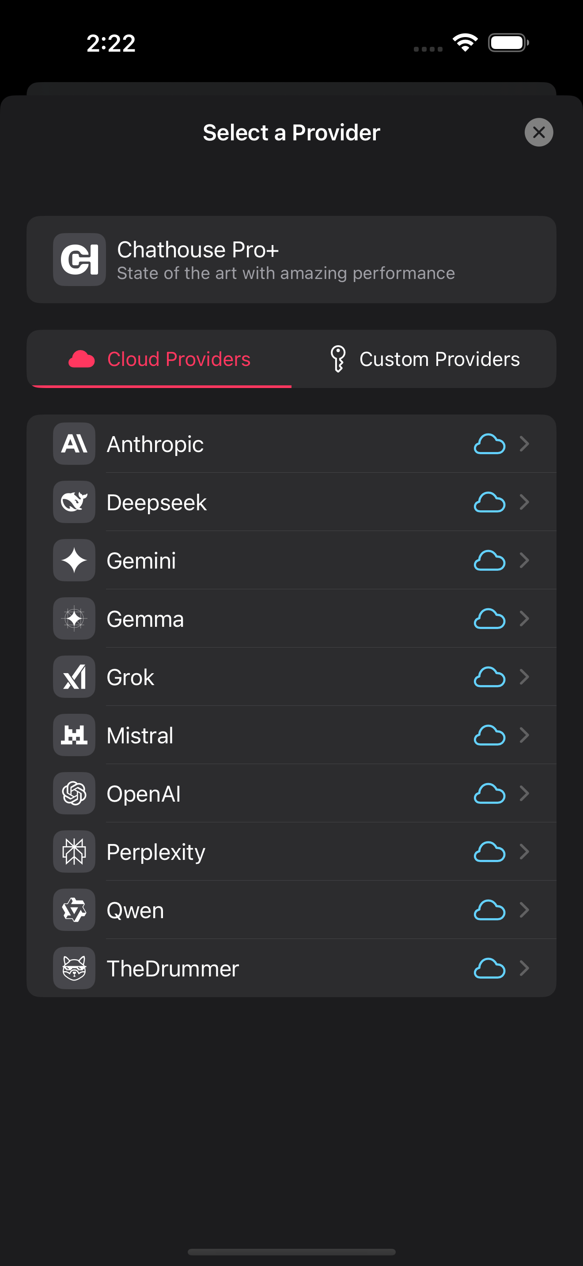Viewport: 583px width, 1266px height.
Task: Tap the cloud icon in TheDrummer row
Action: [489, 968]
